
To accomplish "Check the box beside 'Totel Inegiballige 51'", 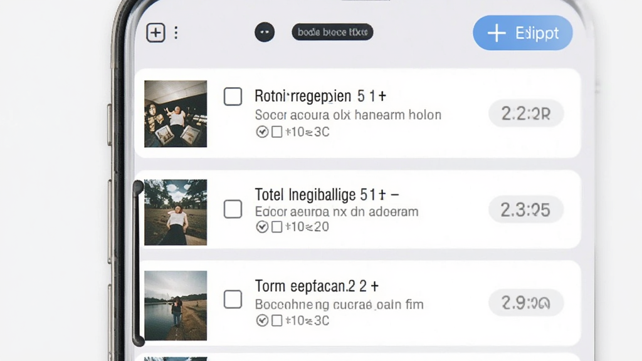I will point(233,209).
